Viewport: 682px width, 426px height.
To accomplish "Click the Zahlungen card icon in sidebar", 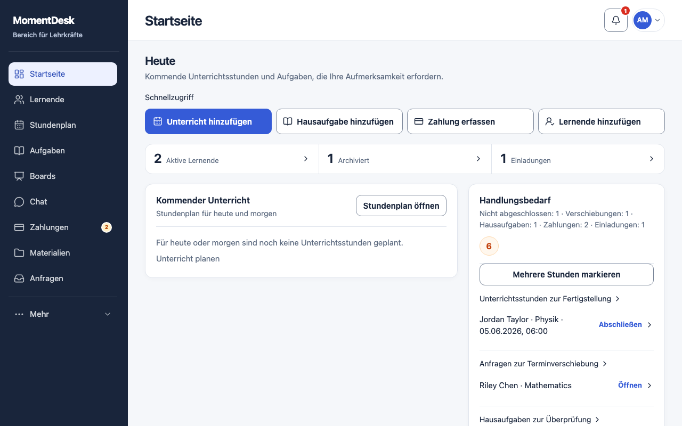I will 19,227.
